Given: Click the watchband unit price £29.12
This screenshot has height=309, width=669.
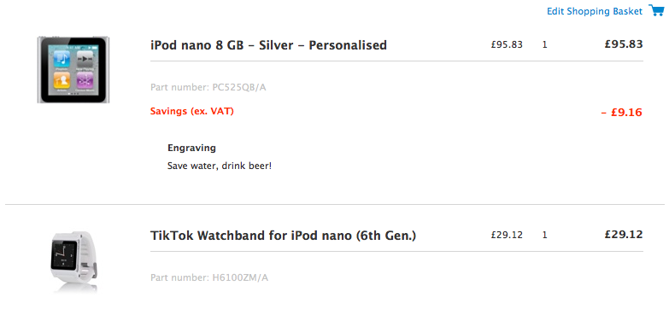Looking at the screenshot, I should pyautogui.click(x=507, y=235).
